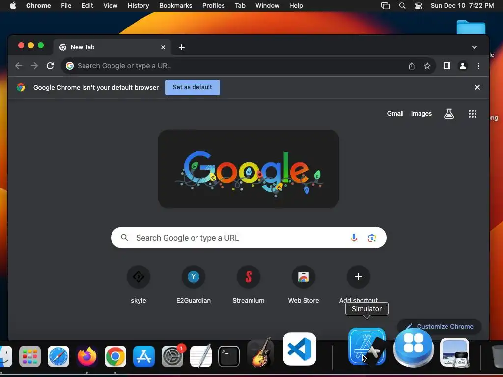Open Search Labs flask icon
This screenshot has width=503, height=377.
pos(449,114)
